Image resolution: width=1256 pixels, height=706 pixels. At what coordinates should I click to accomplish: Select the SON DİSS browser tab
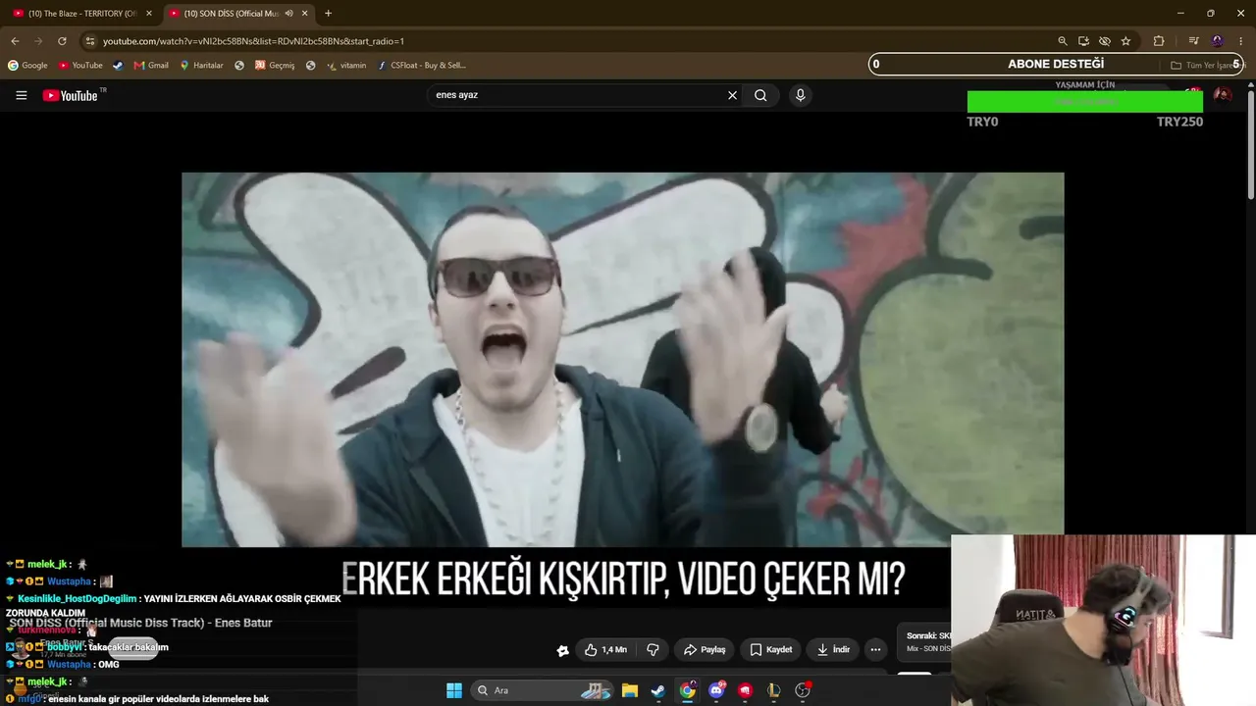[x=231, y=14]
